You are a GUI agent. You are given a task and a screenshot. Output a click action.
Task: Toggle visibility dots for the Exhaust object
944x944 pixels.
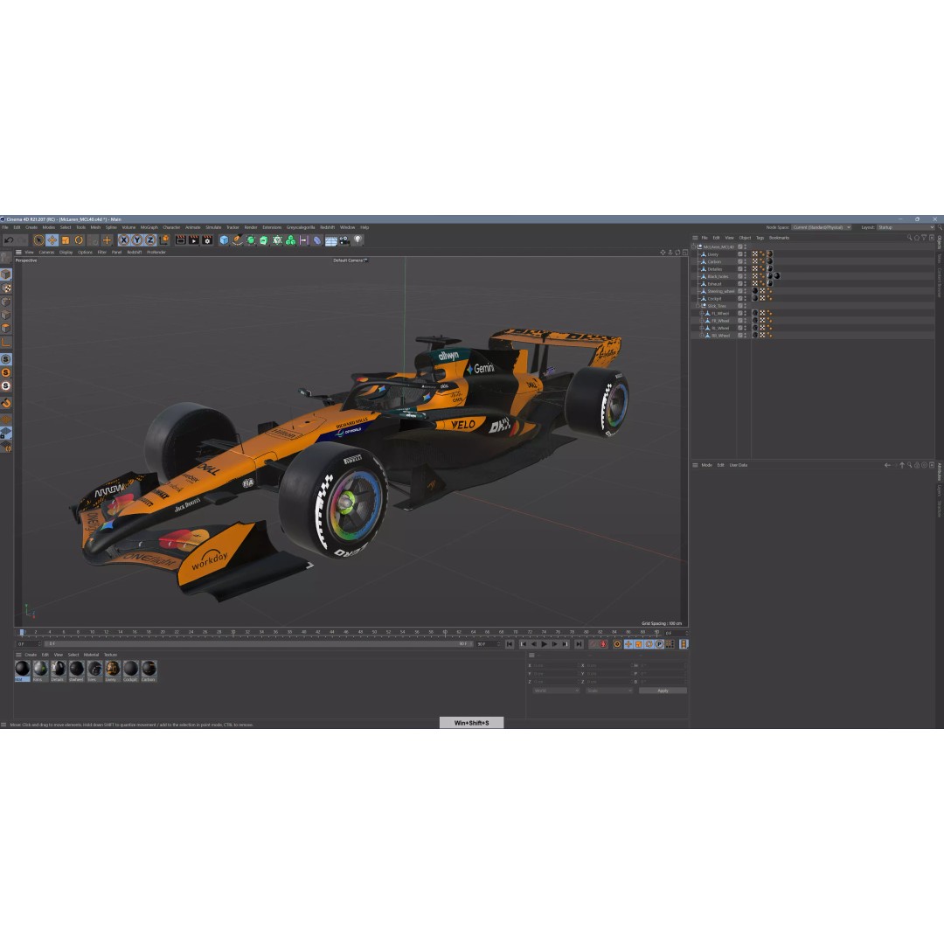(x=745, y=283)
